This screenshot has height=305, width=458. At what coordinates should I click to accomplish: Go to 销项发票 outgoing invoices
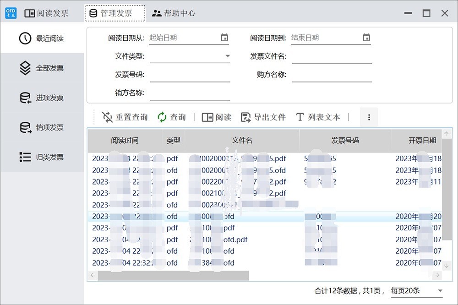coord(42,128)
